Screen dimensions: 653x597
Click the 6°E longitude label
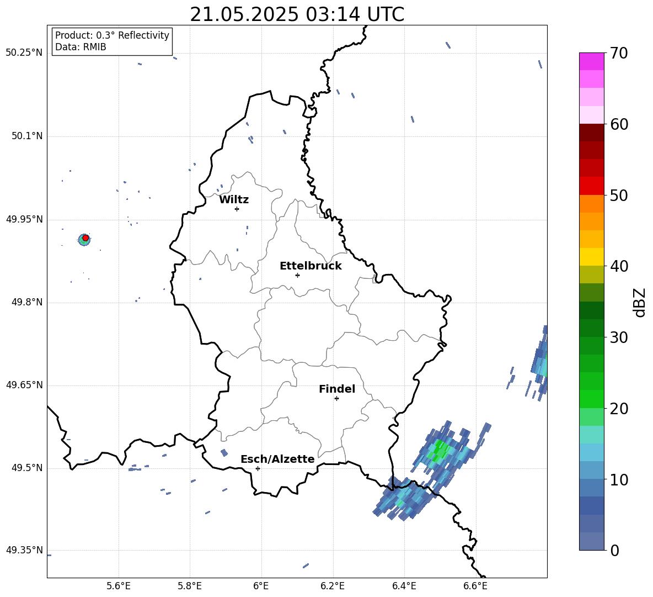point(261,586)
